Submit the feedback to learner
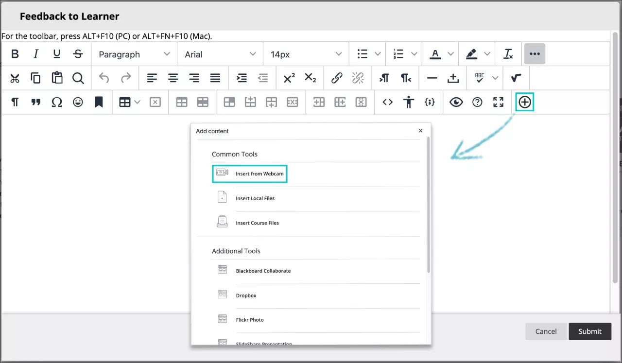The image size is (622, 363). [x=590, y=331]
